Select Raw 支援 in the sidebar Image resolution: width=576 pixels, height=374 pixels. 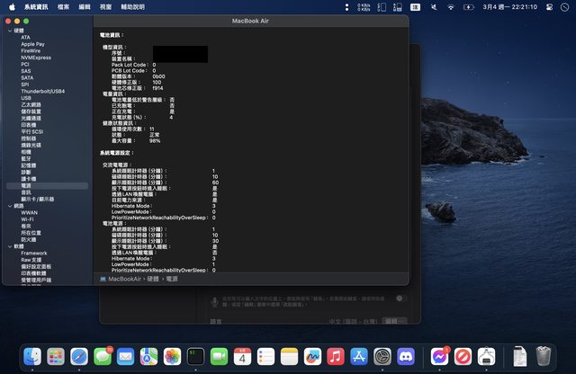31,260
